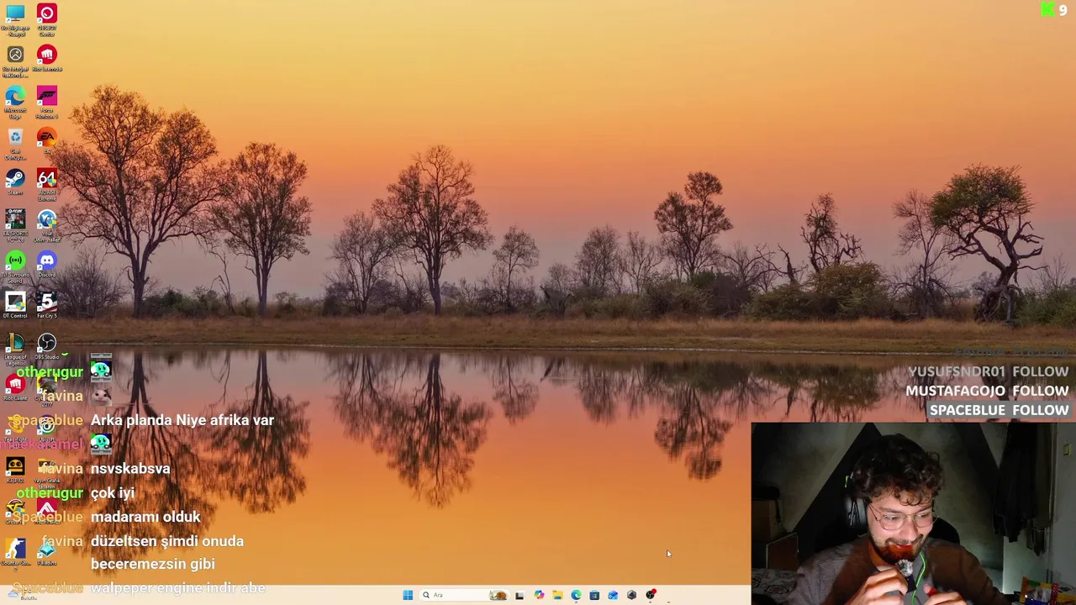Select the EA SPORTS FC desktop icon
The image size is (1076, 605).
[15, 225]
